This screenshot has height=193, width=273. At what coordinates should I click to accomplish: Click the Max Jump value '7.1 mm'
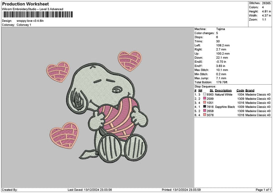coord(221,78)
